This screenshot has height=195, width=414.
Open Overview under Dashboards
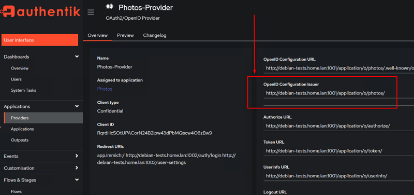(x=20, y=68)
